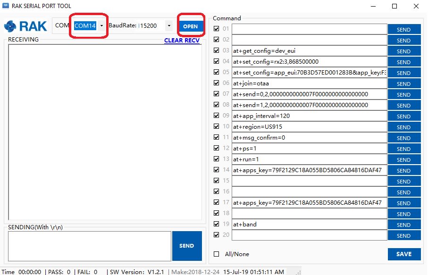428x275 pixels.
Task: Click the FAIL: 0 status entry
Action: (87, 272)
